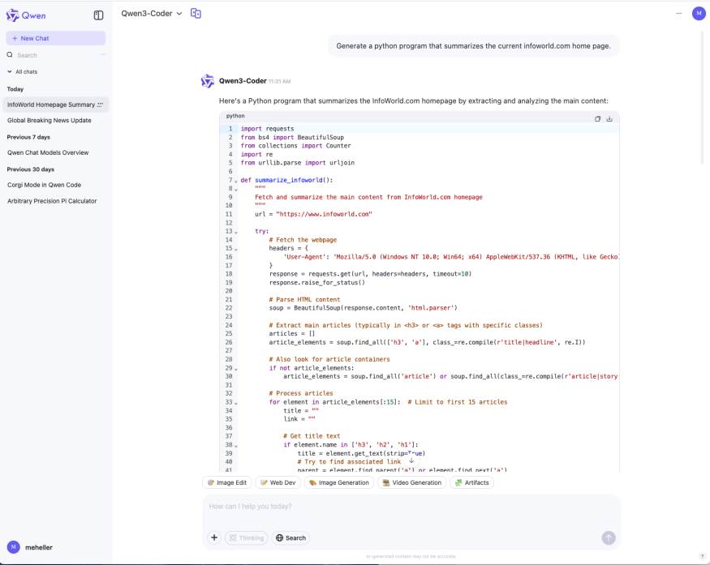Copy the python code block
This screenshot has height=565, width=710.
point(598,118)
